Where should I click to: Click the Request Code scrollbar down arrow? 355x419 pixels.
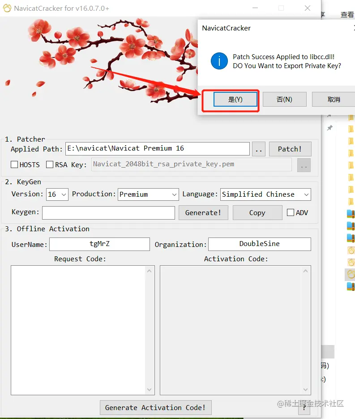click(x=150, y=389)
